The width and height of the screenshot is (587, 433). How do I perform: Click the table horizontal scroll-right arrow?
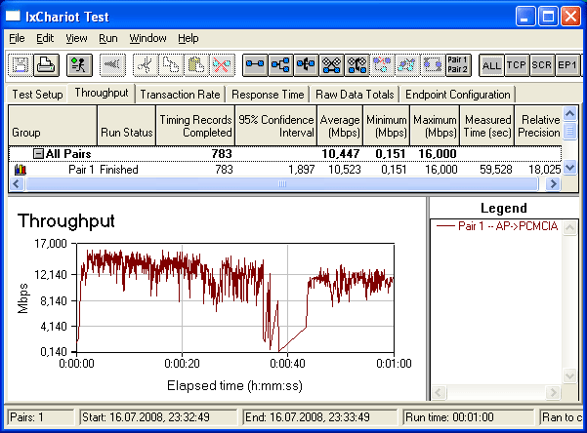tap(553, 183)
